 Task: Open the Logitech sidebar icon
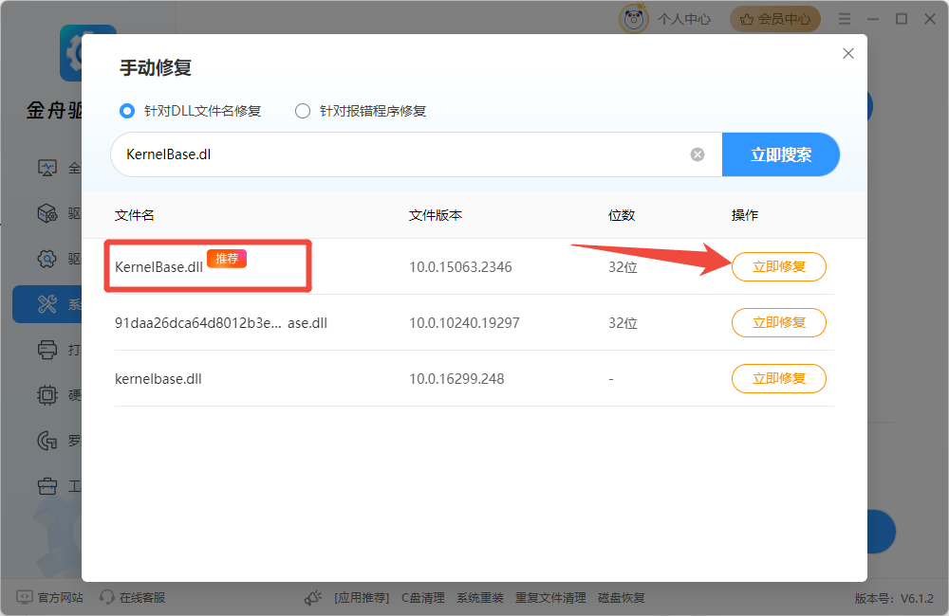[x=47, y=440]
